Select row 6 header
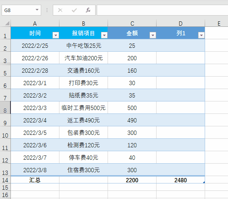Screen dimensions: 228x199 (x=5, y=83)
